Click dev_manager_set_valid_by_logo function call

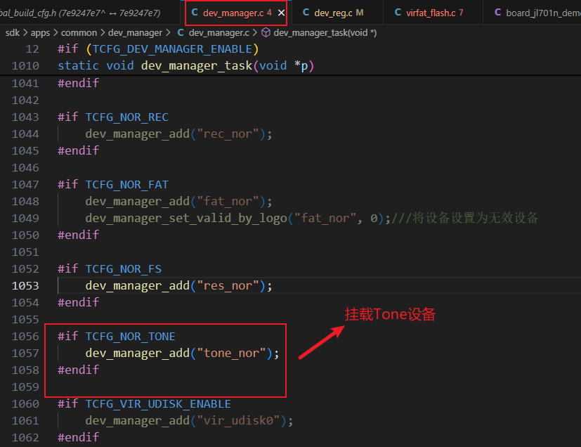coord(186,219)
